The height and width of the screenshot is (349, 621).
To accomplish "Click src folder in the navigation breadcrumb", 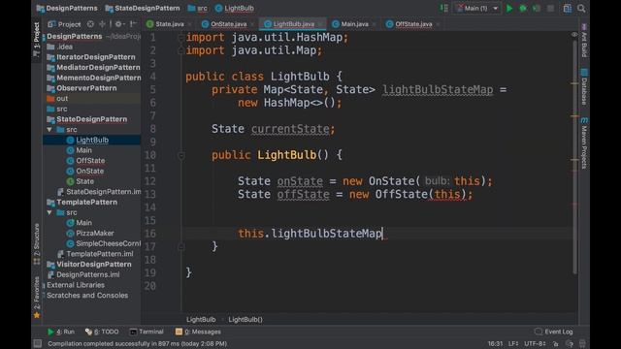I will (198, 8).
